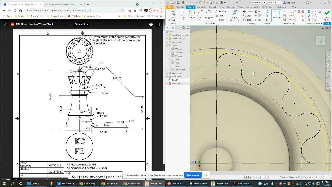This screenshot has width=332, height=187.
Task: Activate the Copy tool in Modify
Action: (x=247, y=16)
